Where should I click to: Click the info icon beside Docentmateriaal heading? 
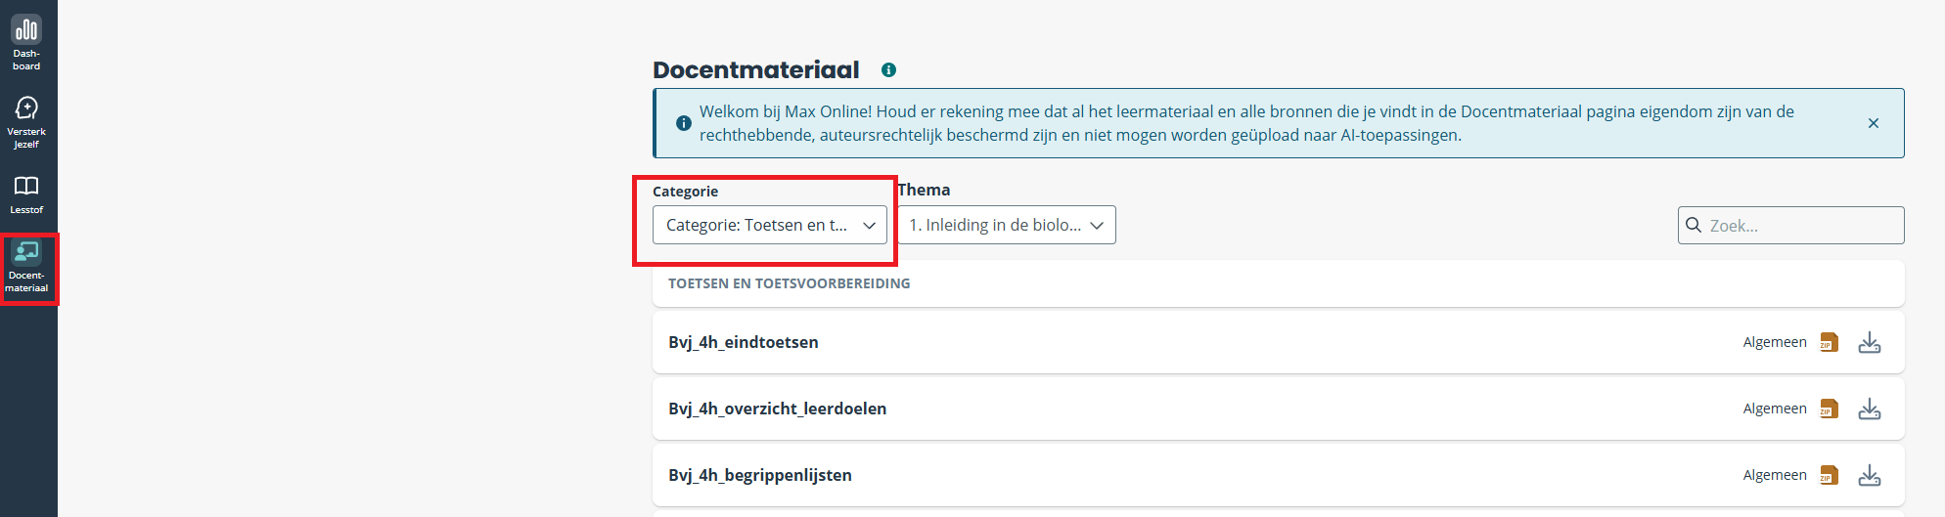click(x=888, y=70)
